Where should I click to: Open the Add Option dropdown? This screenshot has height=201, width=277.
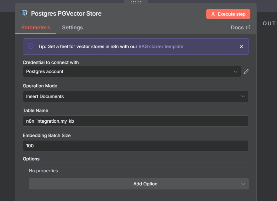coord(139,184)
